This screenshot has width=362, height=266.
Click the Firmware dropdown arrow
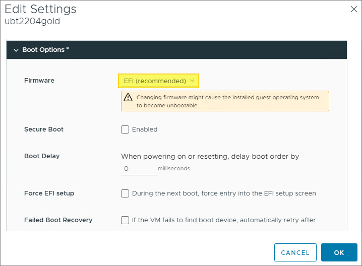point(192,81)
